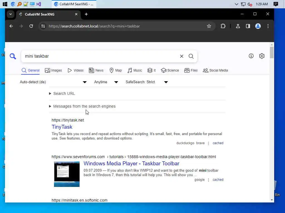Open sevenforums result options dots

click(x=208, y=180)
